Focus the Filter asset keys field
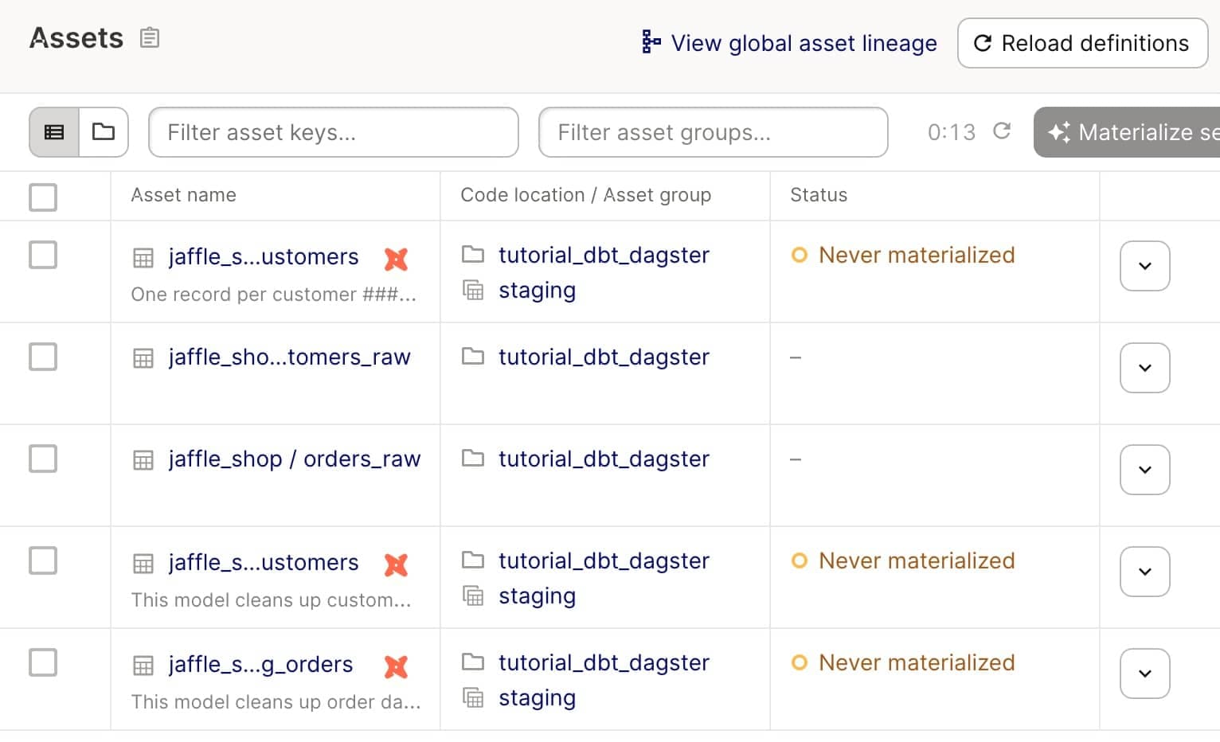 (333, 132)
